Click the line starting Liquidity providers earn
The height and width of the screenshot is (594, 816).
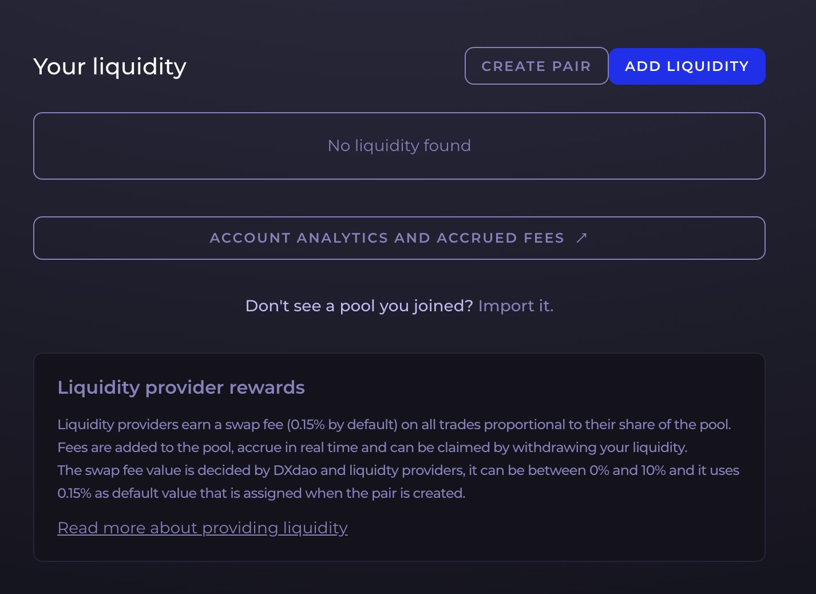click(394, 425)
